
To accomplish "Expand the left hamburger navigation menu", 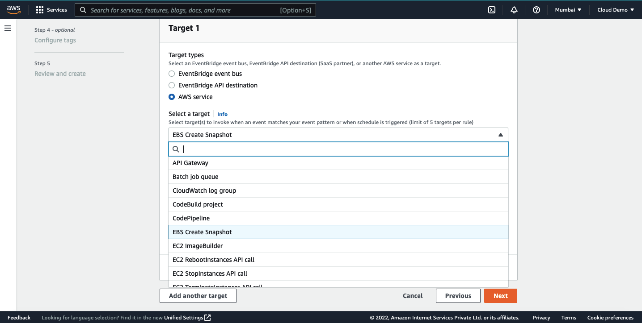I will 8,28.
